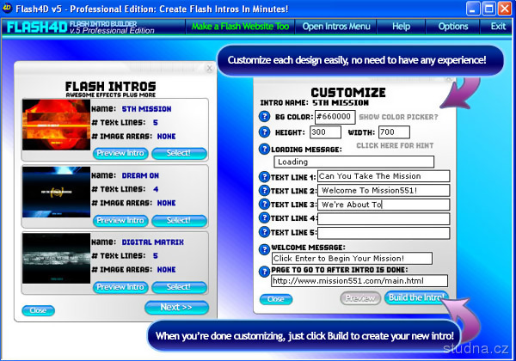This screenshot has width=516, height=361.
Task: Open the Help menu
Action: coord(401,27)
